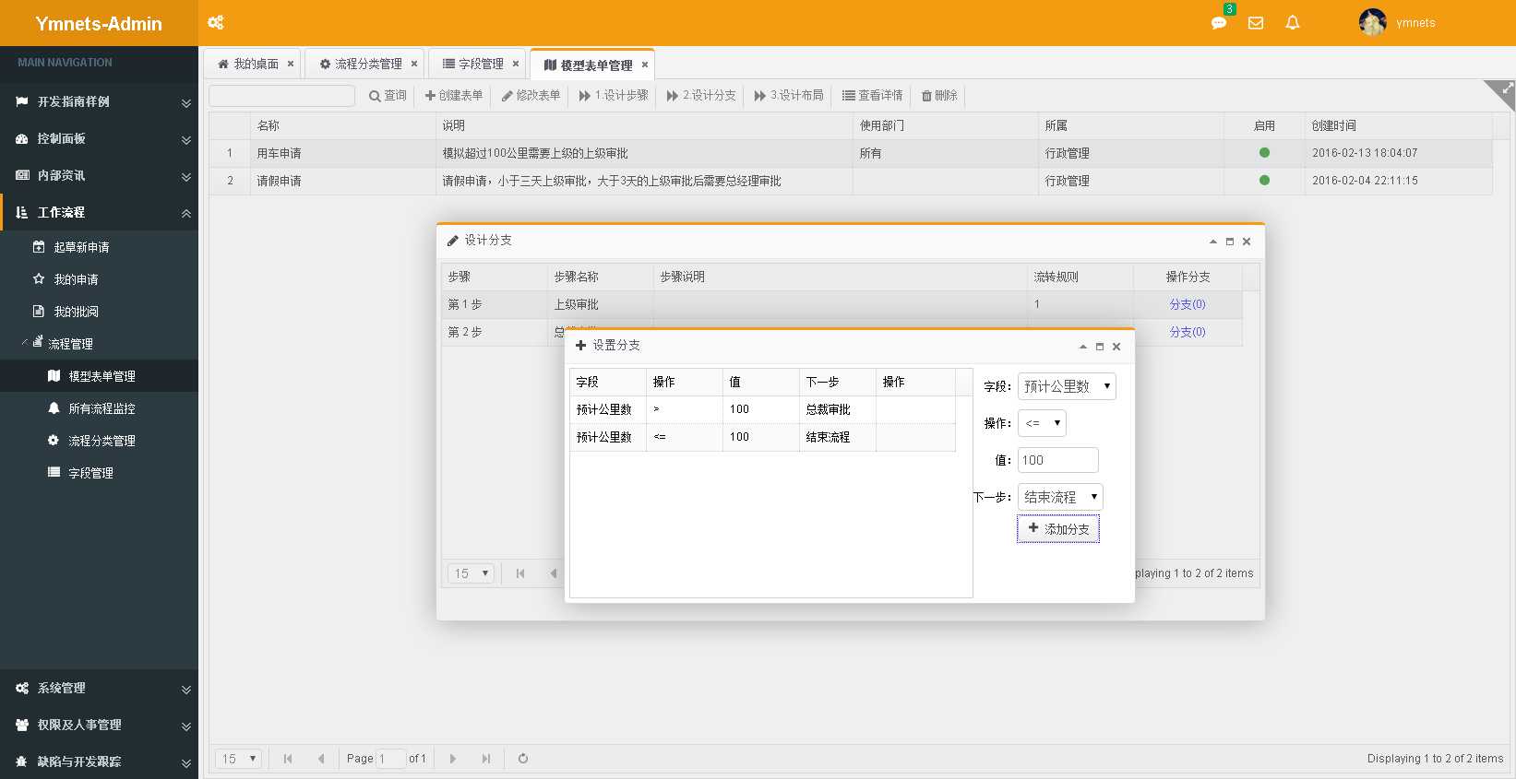This screenshot has height=779, width=1516.
Task: Select the 用车申请 row in main grid
Action: point(851,153)
